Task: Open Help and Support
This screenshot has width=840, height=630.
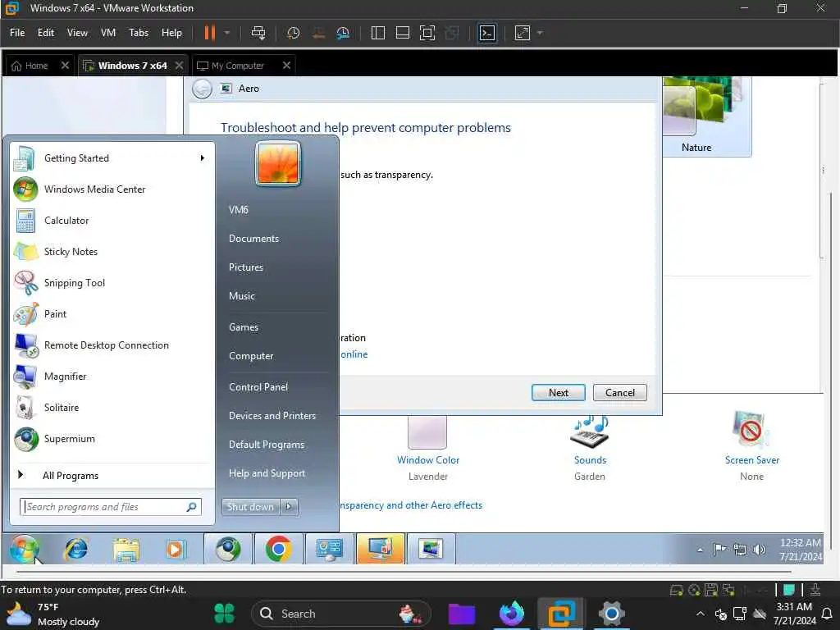Action: [267, 473]
